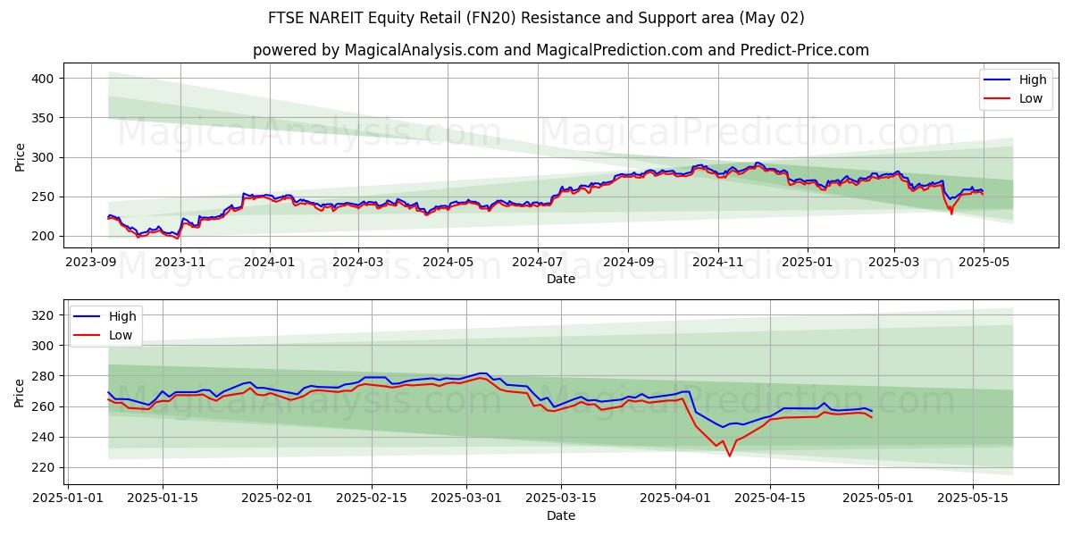Click the '2025-01-15' x-axis label of bottom chart

(162, 498)
